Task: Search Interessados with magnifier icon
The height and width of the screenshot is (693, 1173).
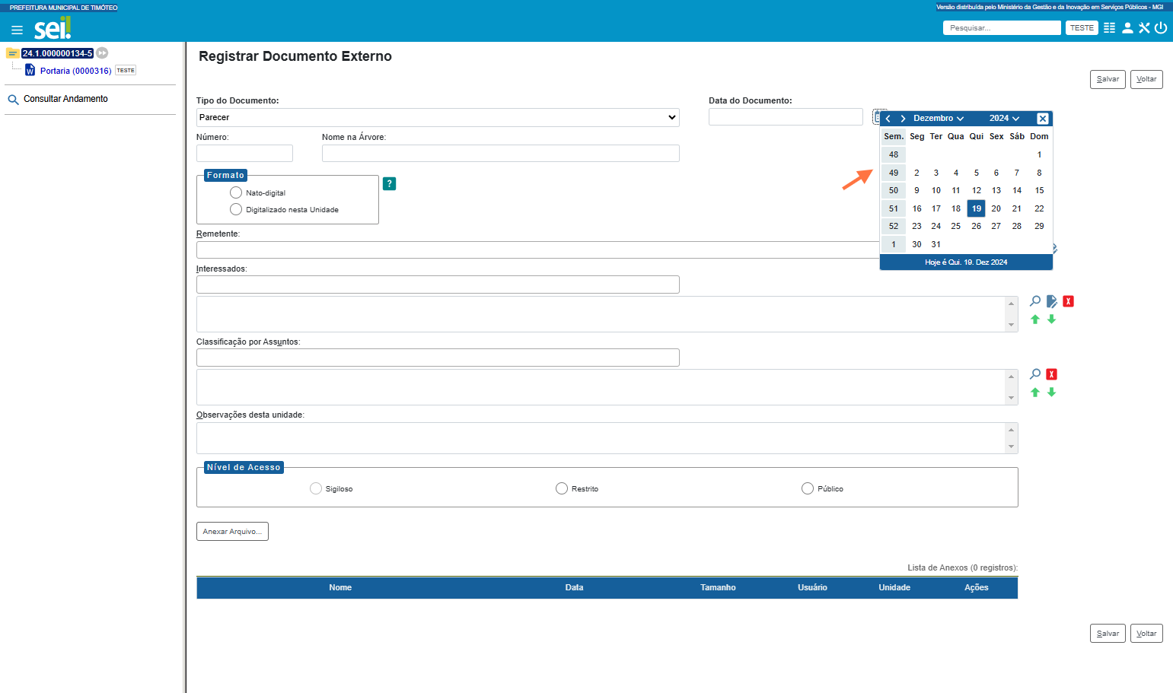Action: pos(1035,301)
